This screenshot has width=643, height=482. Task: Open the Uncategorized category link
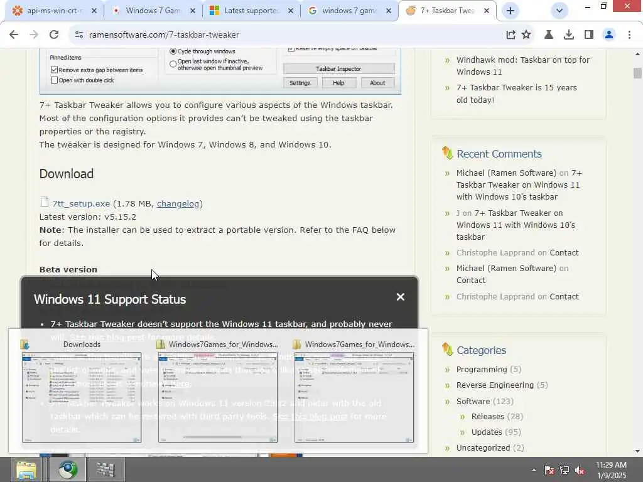pyautogui.click(x=483, y=448)
